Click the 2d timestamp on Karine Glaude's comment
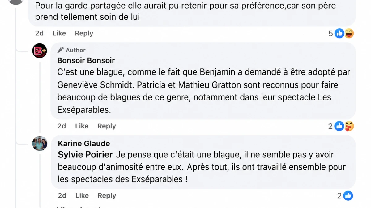Image resolution: width=371 pixels, height=208 pixels. 62,196
